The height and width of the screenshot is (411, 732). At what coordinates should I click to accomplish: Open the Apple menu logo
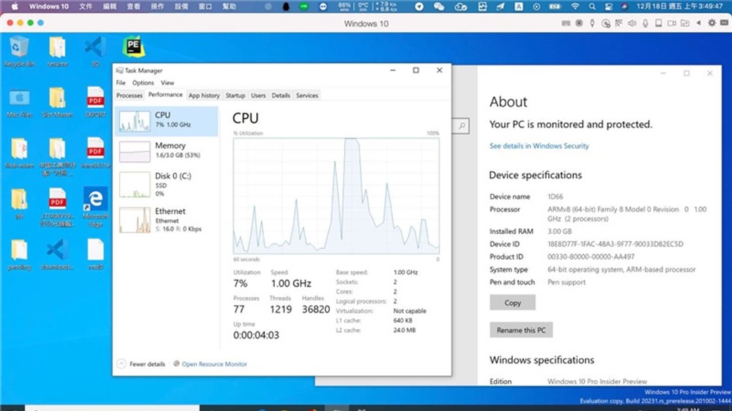(x=15, y=6)
